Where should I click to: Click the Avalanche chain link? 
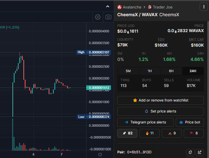(132, 7)
